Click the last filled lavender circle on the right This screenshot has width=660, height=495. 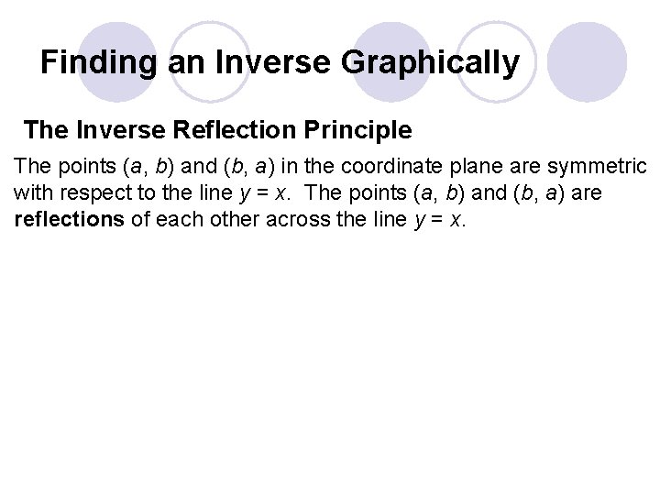coord(587,62)
